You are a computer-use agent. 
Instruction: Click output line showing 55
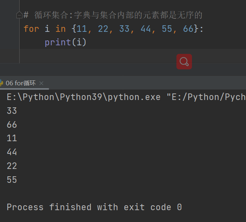point(12,180)
